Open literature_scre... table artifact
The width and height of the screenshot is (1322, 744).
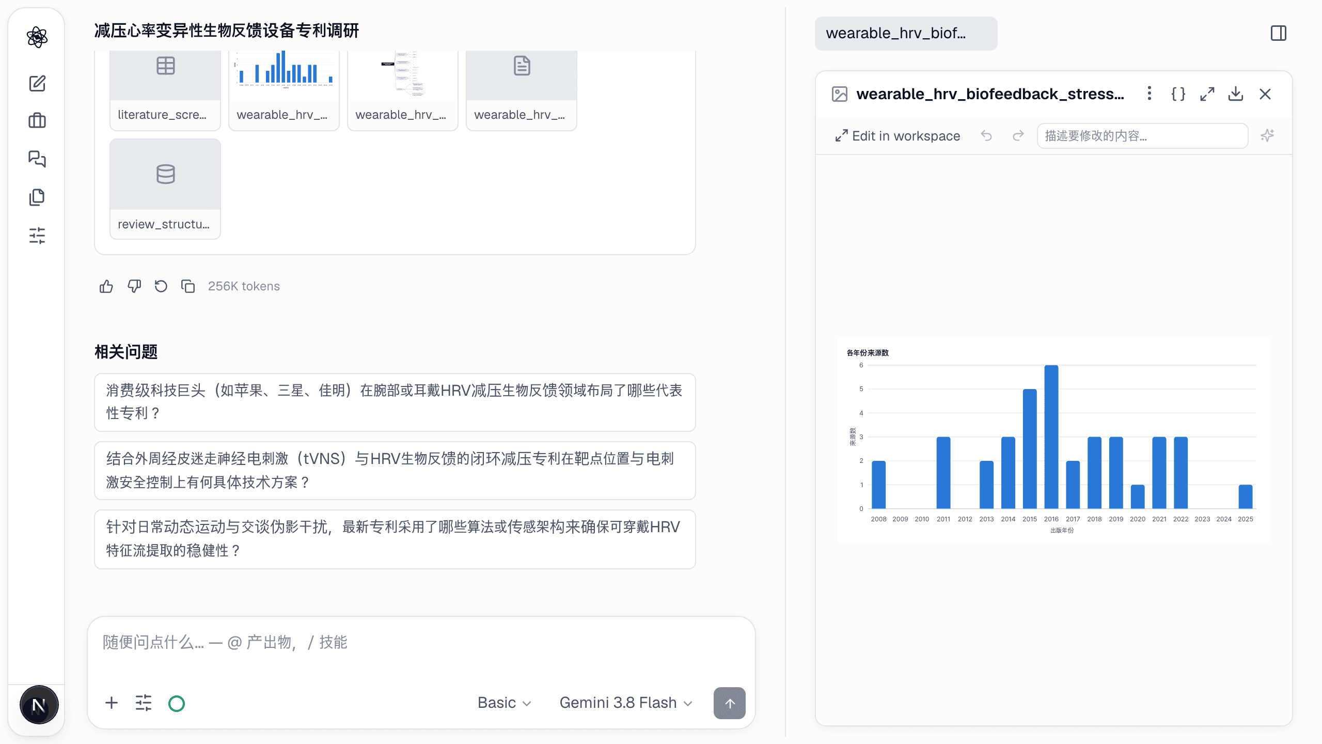(x=165, y=90)
